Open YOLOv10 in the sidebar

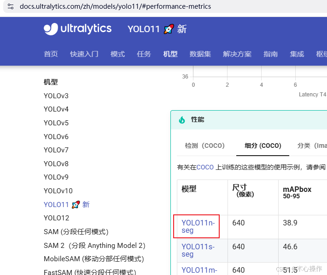(58, 191)
